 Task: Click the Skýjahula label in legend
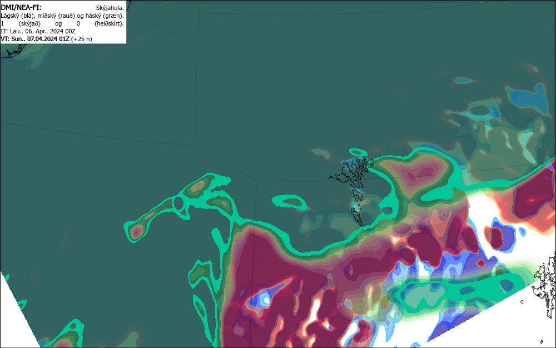tap(110, 8)
